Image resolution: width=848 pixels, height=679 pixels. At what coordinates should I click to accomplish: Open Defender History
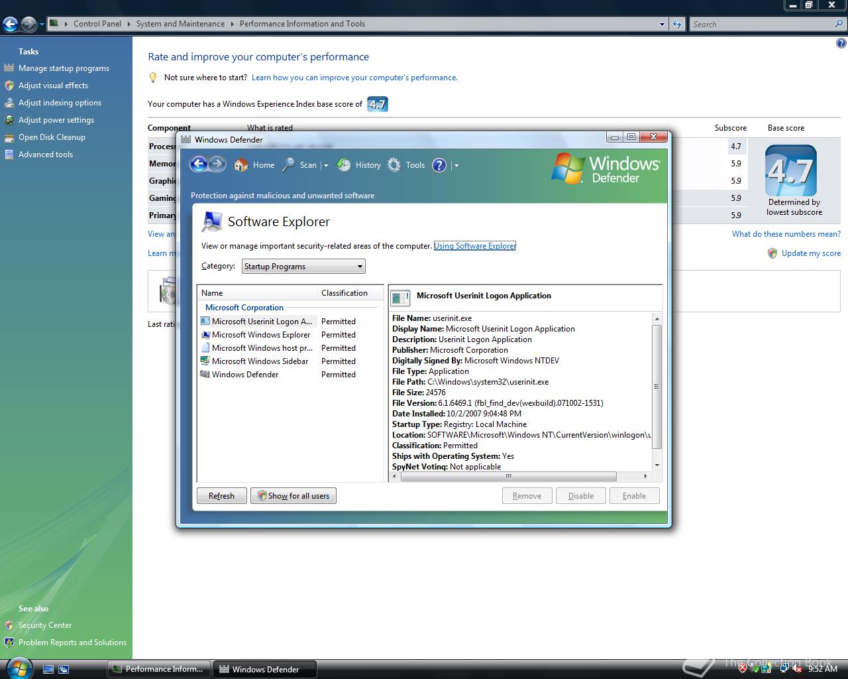[x=359, y=165]
